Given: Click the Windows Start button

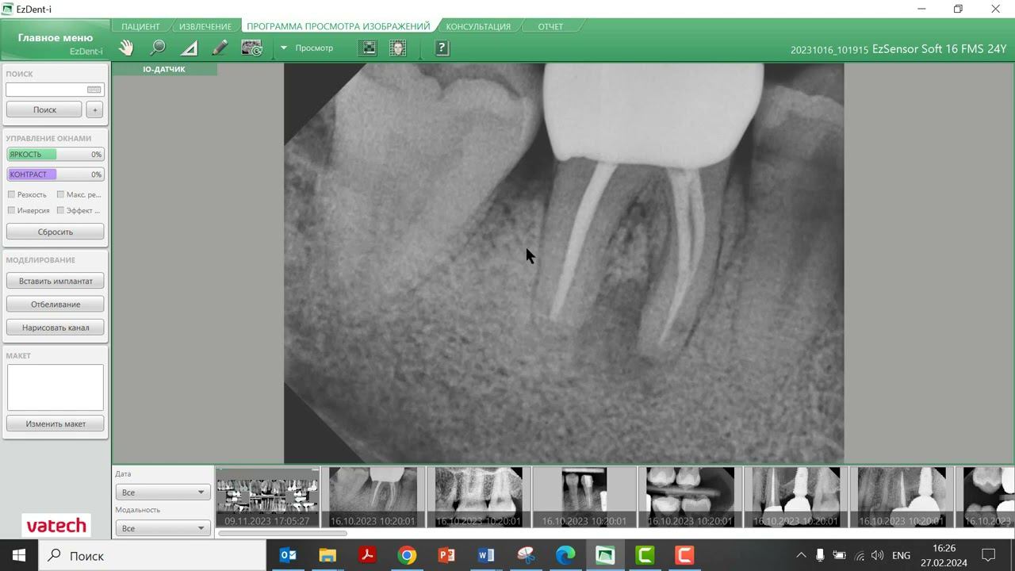Looking at the screenshot, I should 19,555.
